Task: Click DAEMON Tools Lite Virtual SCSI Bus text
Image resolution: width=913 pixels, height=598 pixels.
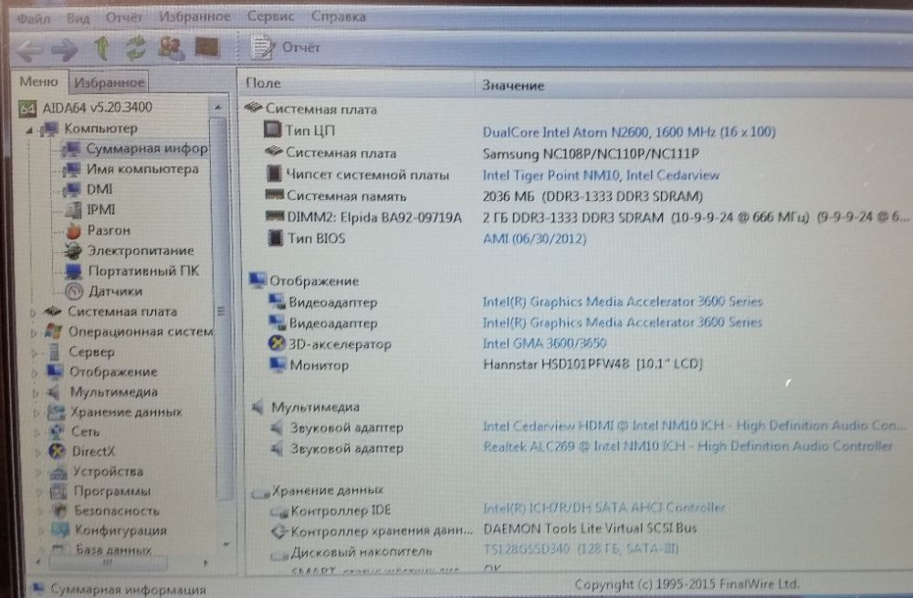Action: click(590, 528)
